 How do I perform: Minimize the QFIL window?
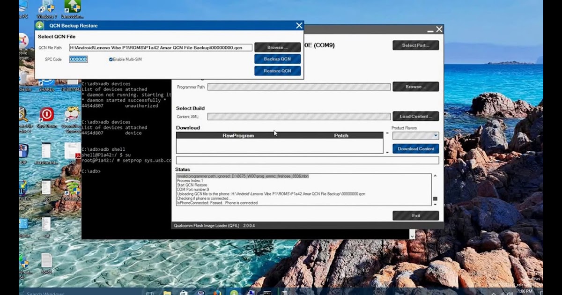click(430, 30)
